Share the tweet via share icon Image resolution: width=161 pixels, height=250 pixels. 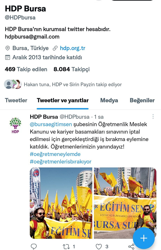click(x=131, y=247)
